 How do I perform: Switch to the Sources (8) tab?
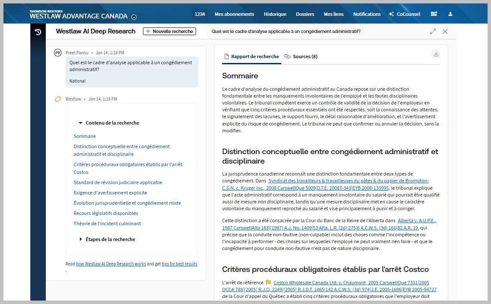pos(301,57)
